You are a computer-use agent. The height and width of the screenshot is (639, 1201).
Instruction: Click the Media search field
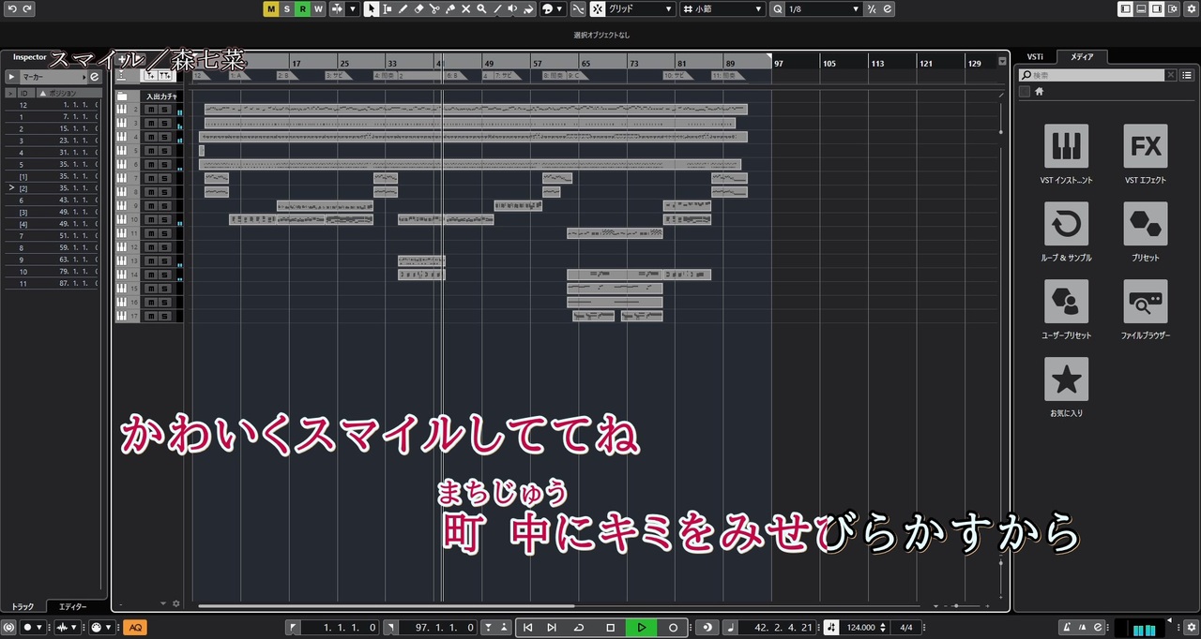1091,75
